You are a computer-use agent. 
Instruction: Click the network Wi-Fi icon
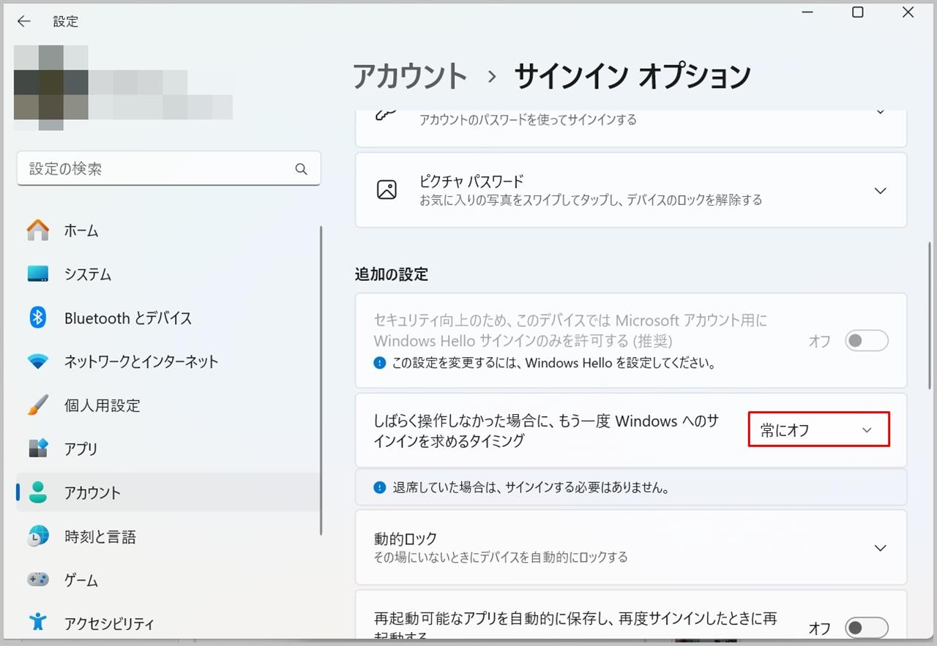coord(38,361)
